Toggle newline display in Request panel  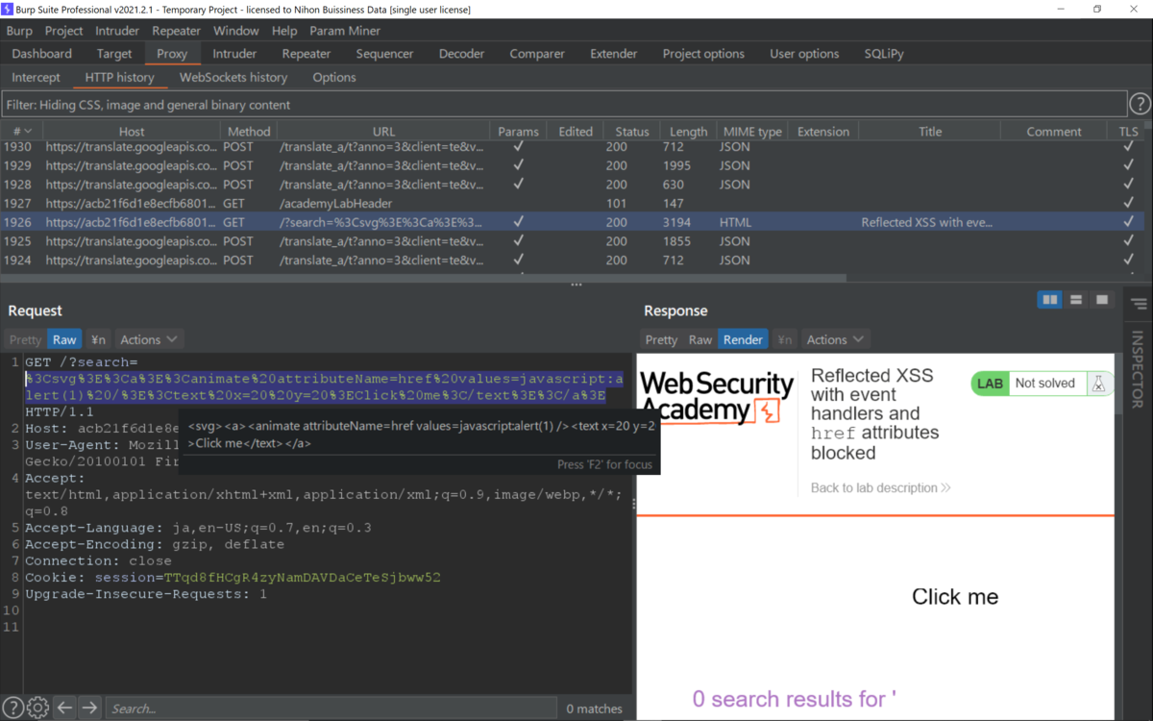pyautogui.click(x=98, y=339)
